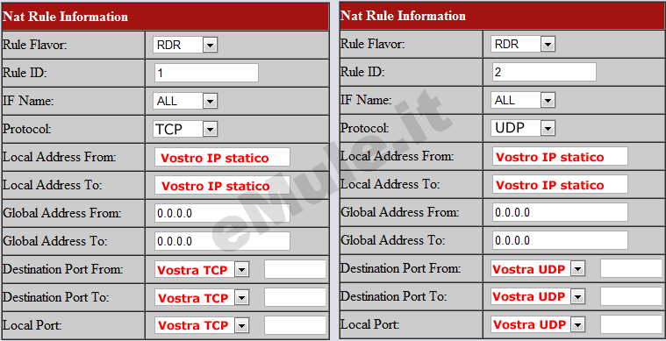Click 'Local Port:' label in UDP rule form

[370, 324]
